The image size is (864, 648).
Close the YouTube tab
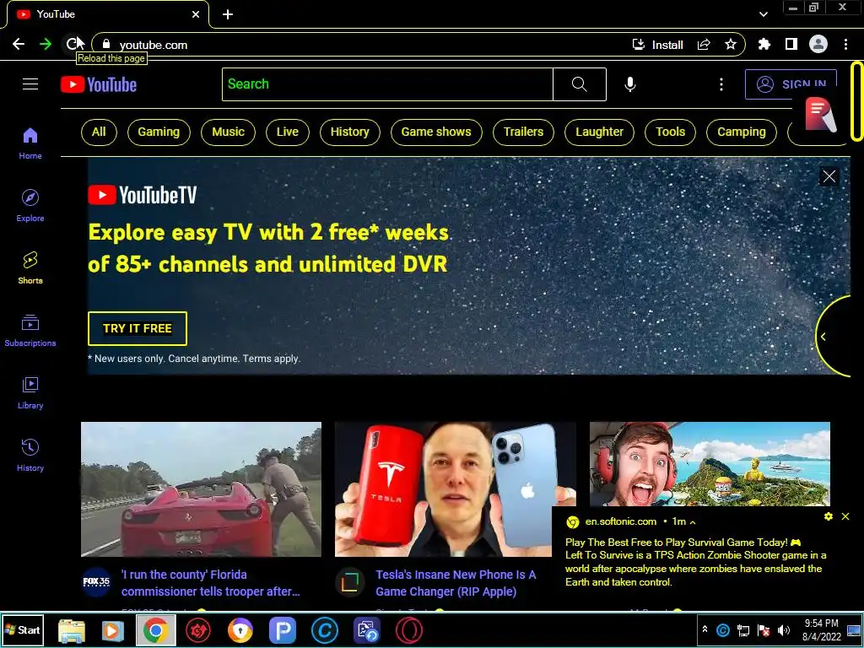click(196, 14)
